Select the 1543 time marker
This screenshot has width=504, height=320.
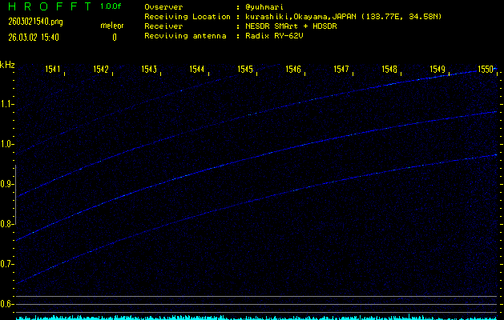tap(150, 70)
